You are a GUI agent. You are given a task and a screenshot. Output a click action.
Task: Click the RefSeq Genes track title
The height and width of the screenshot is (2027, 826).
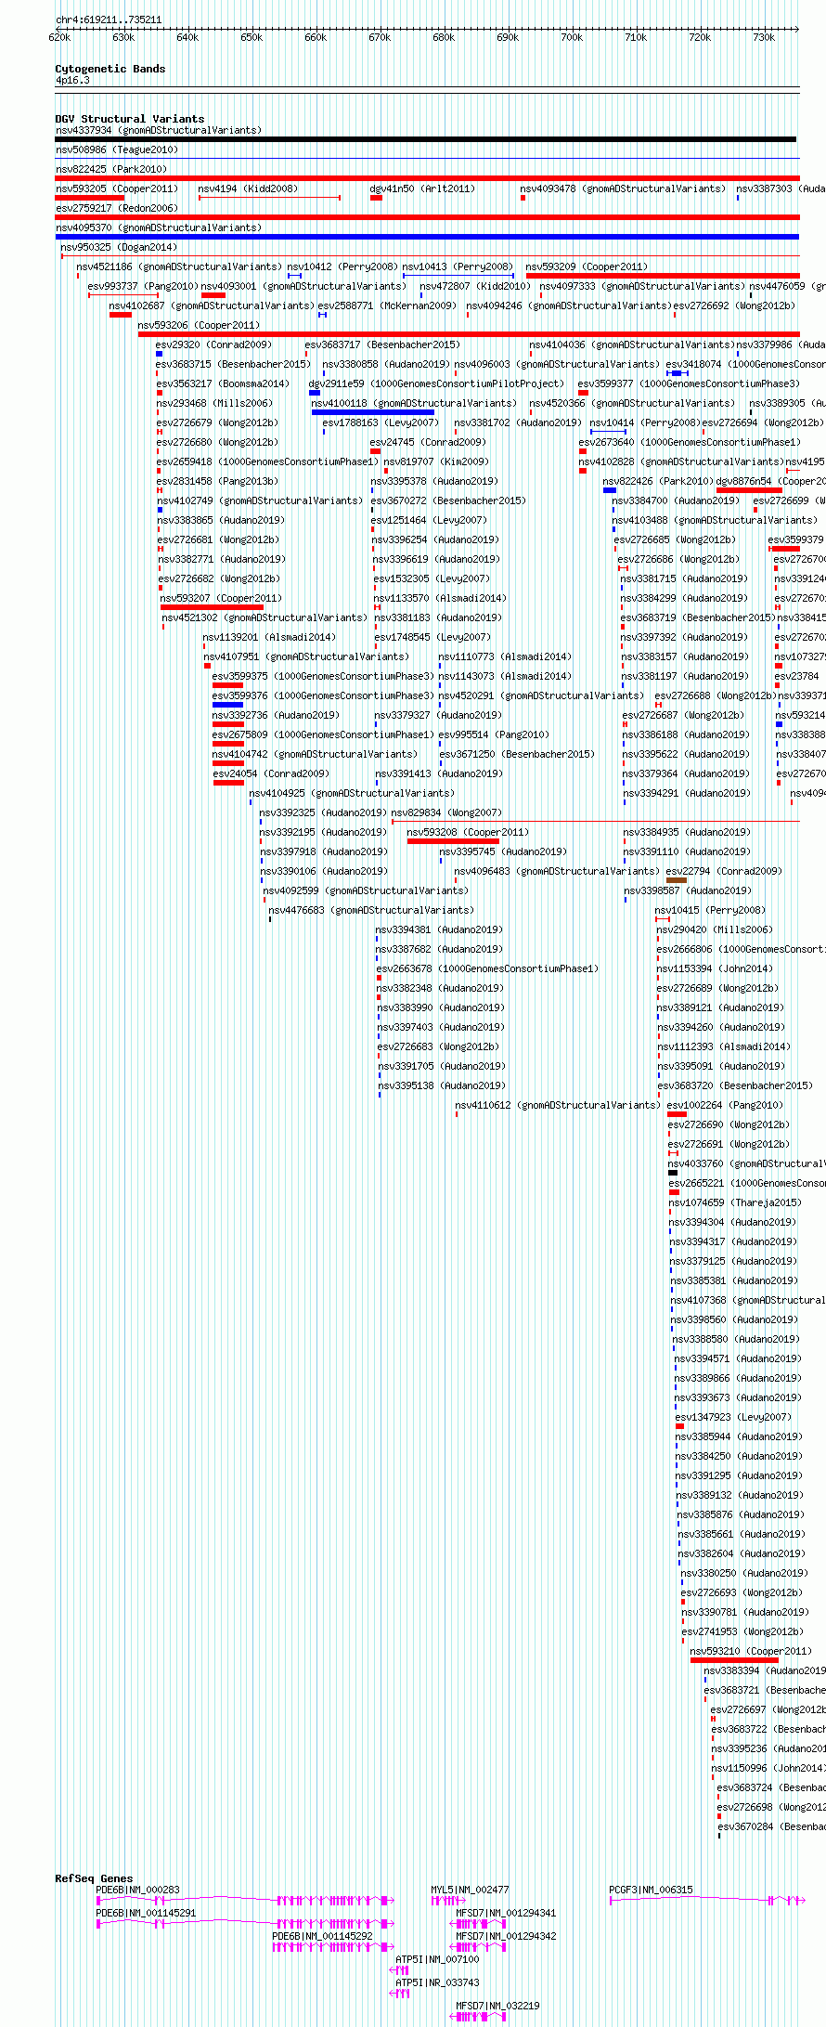(x=94, y=1878)
